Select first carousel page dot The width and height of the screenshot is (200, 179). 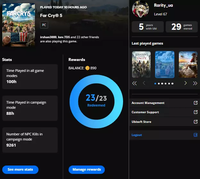[155, 83]
